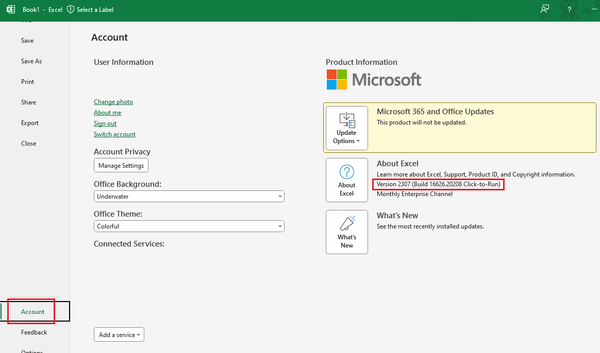Image resolution: width=600 pixels, height=353 pixels.
Task: Expand the Update Options button
Action: click(x=347, y=128)
